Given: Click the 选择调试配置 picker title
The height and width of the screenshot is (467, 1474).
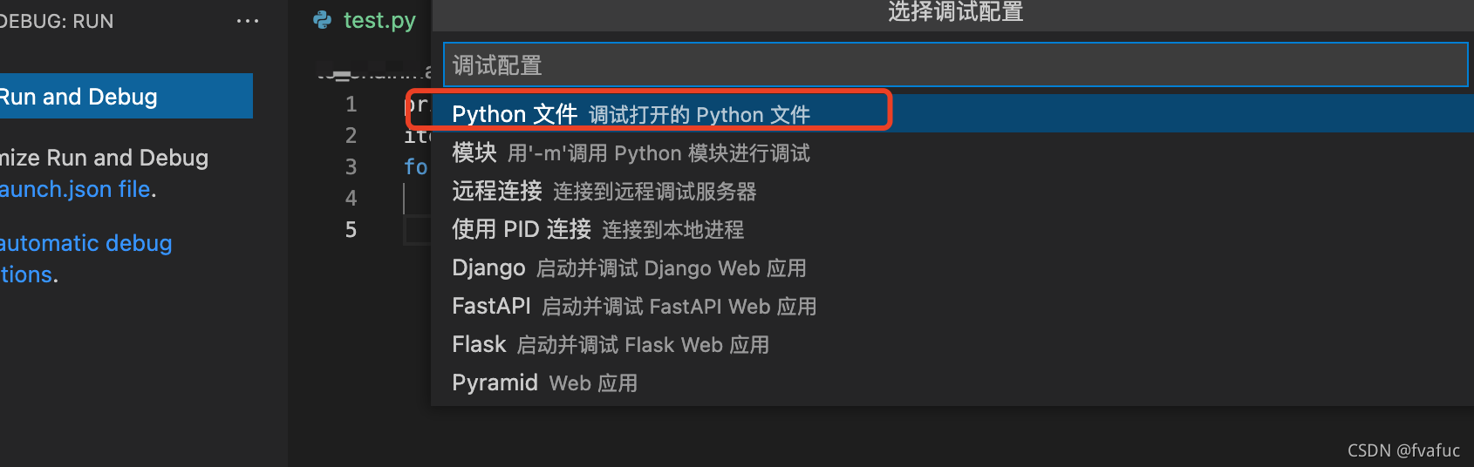Looking at the screenshot, I should 955,11.
